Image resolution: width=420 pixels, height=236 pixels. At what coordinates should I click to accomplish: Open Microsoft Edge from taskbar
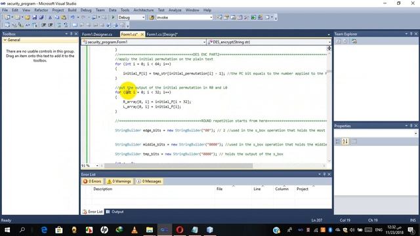pyautogui.click(x=44, y=230)
